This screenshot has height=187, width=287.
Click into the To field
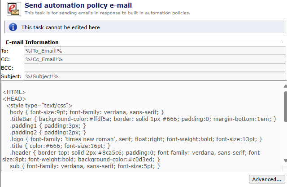[x=154, y=51]
